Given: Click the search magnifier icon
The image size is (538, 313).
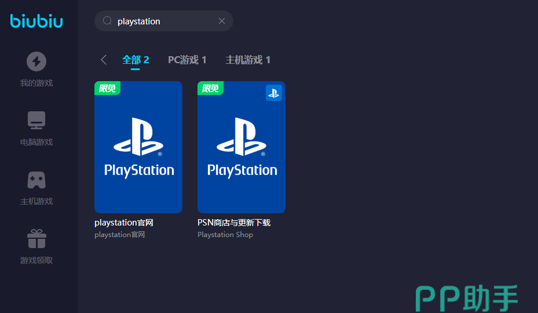Looking at the screenshot, I should coord(107,21).
